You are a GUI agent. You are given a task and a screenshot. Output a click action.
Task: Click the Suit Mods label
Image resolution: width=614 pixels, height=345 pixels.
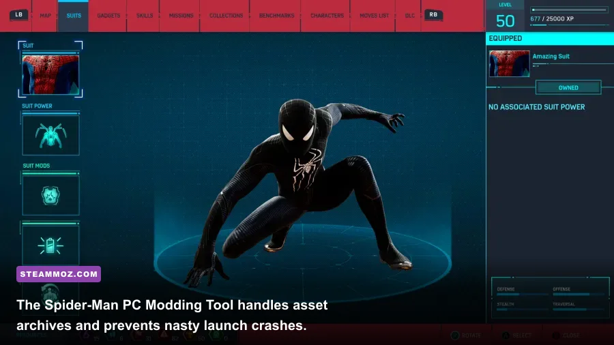(36, 166)
